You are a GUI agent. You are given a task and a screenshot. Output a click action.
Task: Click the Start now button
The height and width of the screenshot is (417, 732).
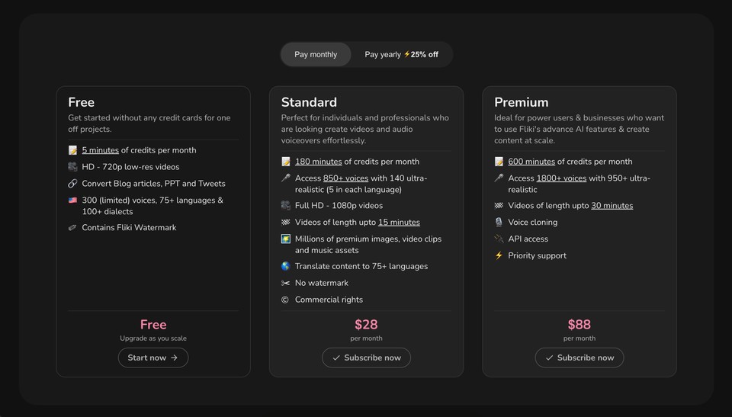click(153, 358)
